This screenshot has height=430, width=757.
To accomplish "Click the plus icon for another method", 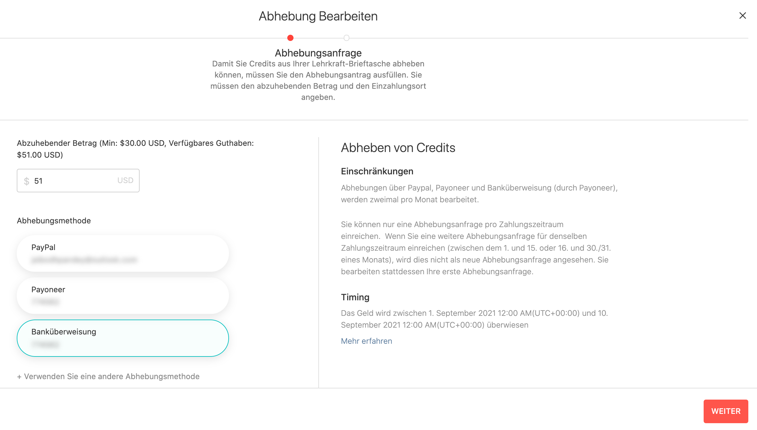I will 19,377.
